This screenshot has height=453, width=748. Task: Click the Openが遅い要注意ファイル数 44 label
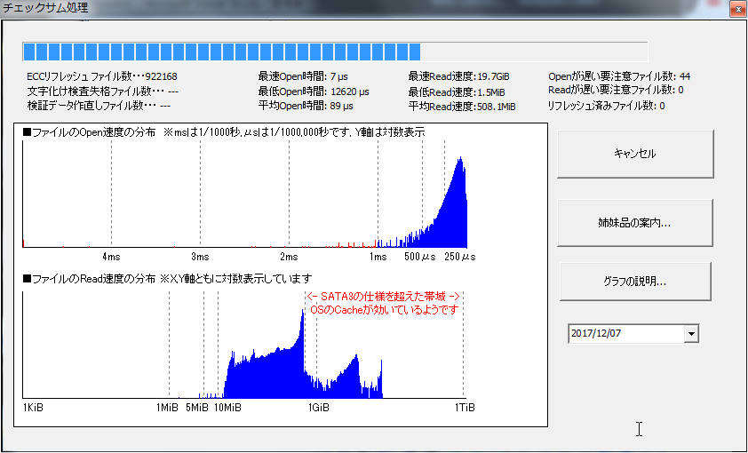[618, 76]
